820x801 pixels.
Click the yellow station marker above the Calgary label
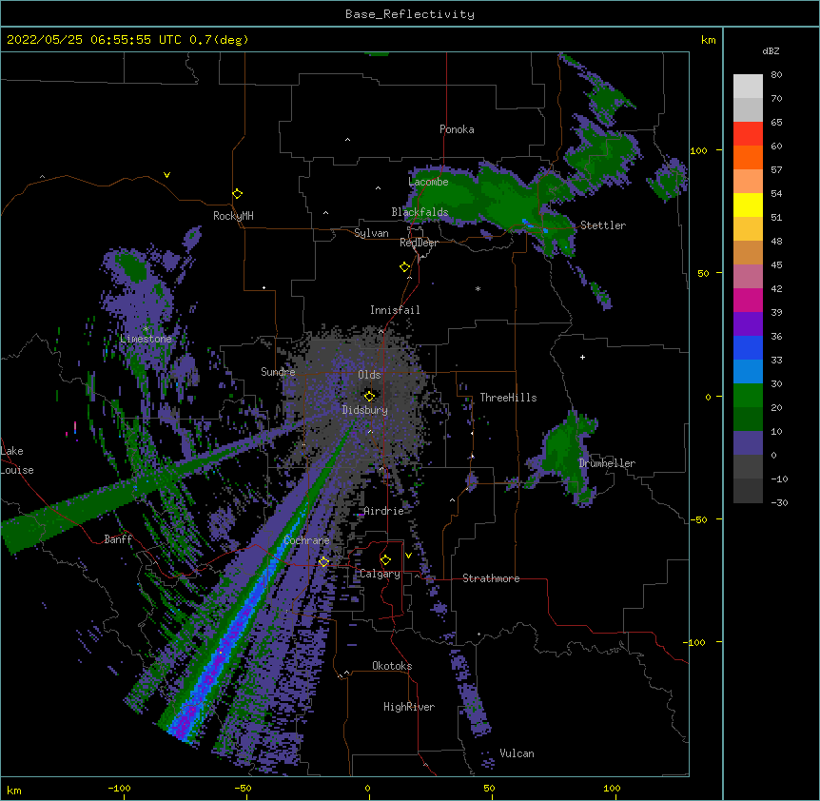[x=385, y=560]
